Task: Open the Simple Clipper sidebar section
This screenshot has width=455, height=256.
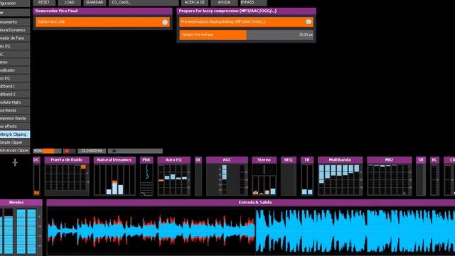Action: tap(15, 142)
